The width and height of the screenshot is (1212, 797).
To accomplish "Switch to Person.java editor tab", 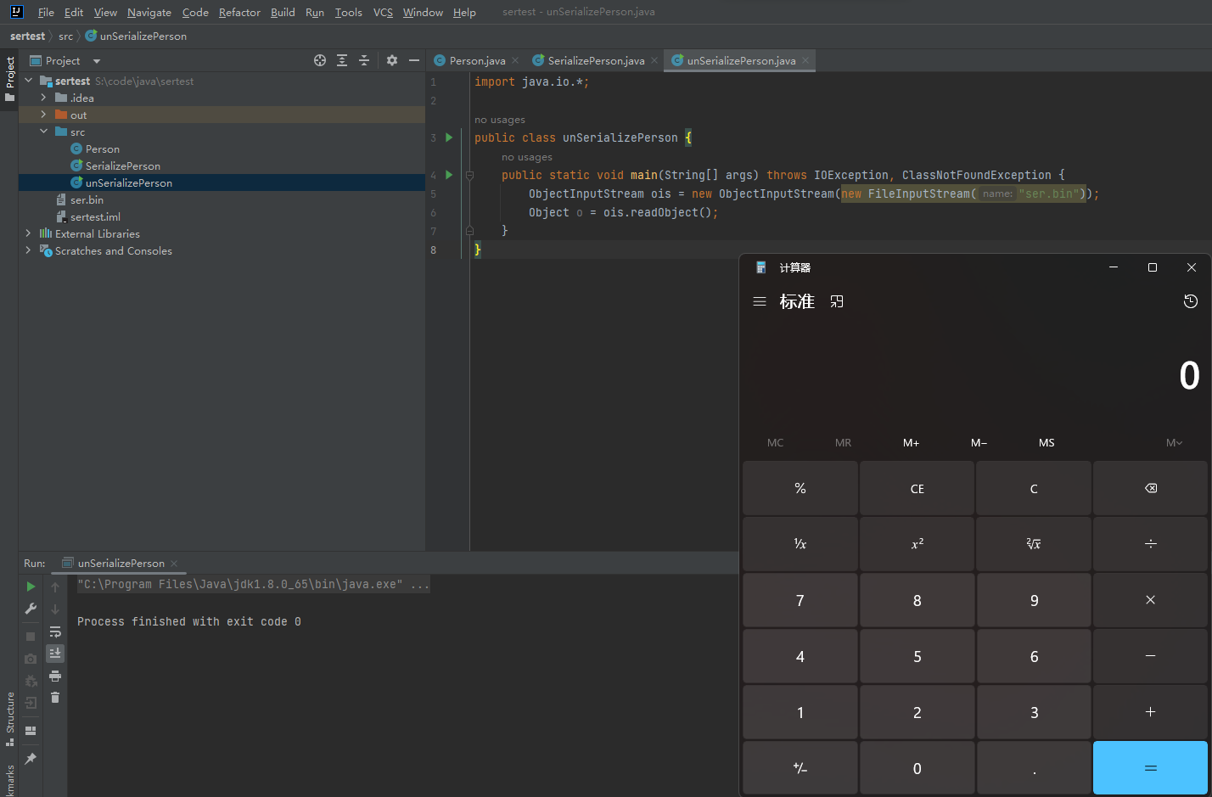I will coord(477,60).
